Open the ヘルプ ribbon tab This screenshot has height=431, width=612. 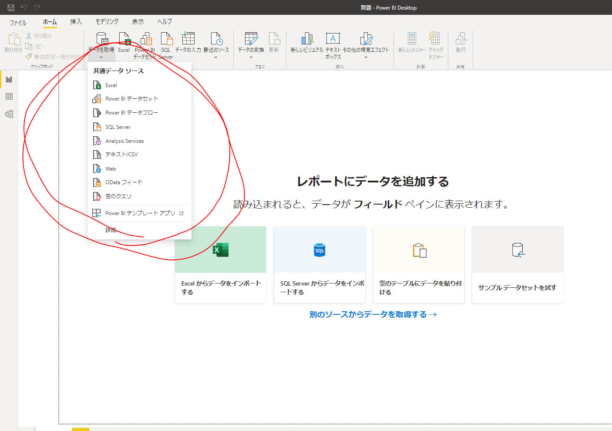[x=165, y=22]
